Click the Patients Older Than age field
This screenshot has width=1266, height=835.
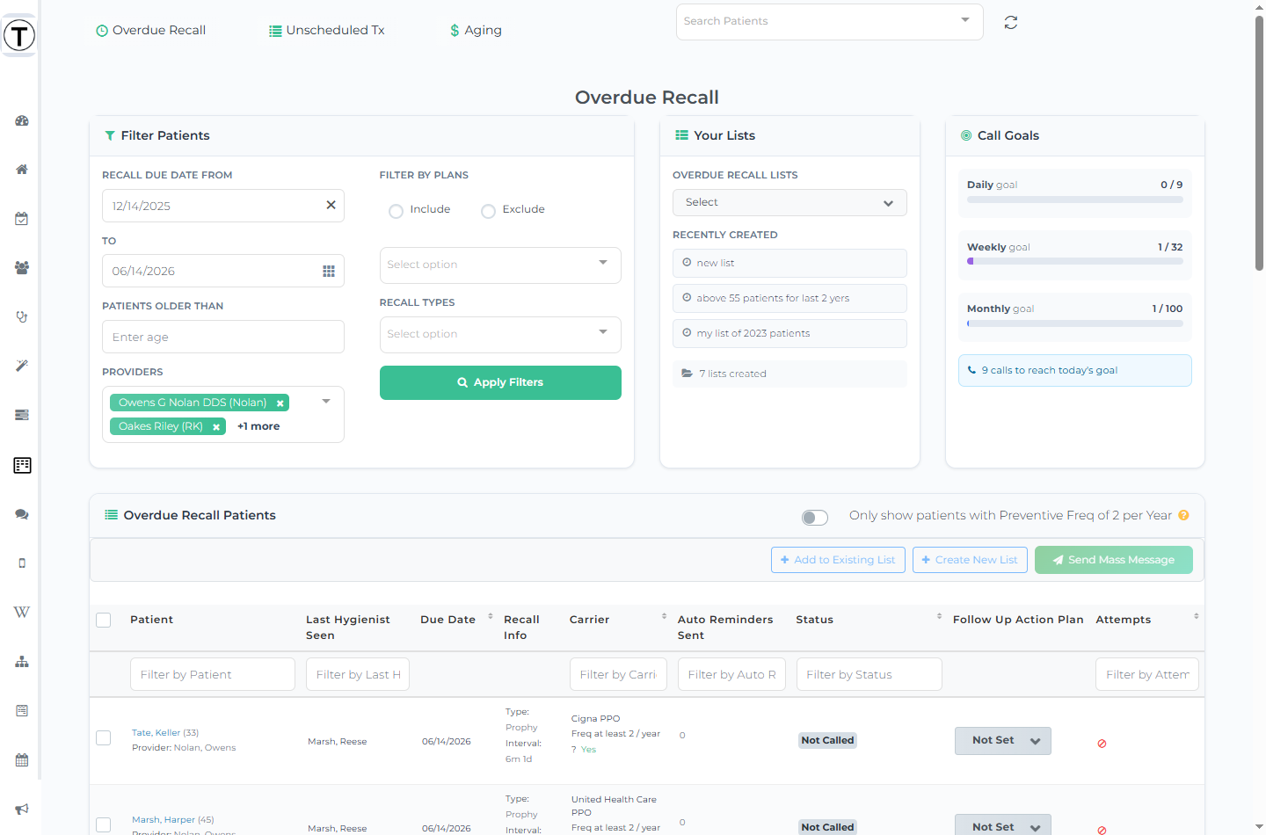pos(223,337)
